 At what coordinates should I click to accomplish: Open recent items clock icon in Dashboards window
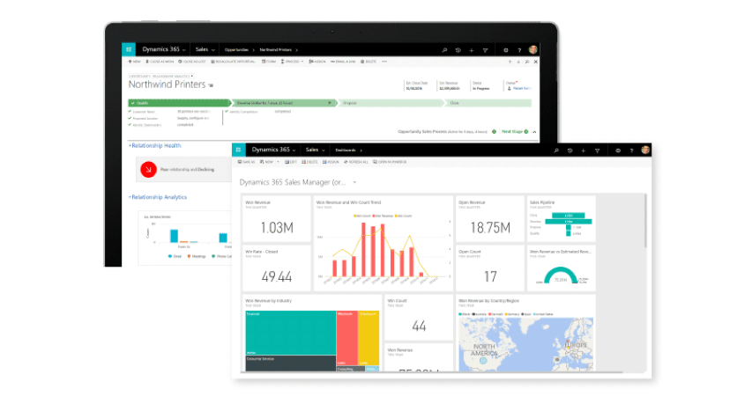pos(570,150)
